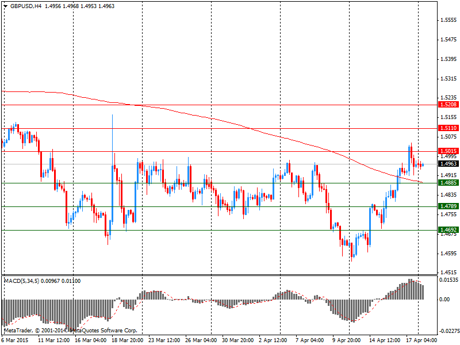Click the MACD(5,34,5) indicator label
Viewport: 460px width, 345px height.
tap(21, 281)
